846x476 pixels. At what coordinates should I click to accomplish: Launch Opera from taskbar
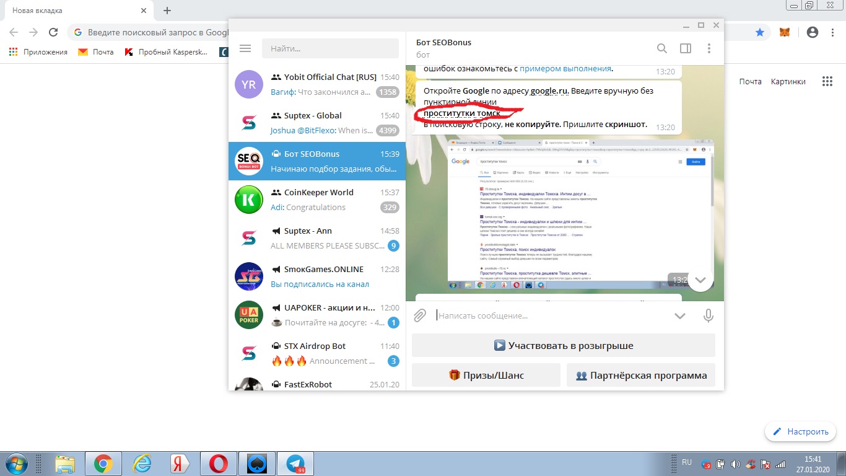218,464
